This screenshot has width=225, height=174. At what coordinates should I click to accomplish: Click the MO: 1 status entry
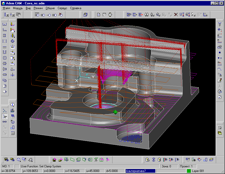click(8, 166)
